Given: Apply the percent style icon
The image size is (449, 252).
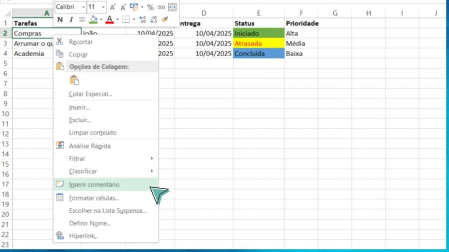Looking at the screenshot, I should point(150,7).
